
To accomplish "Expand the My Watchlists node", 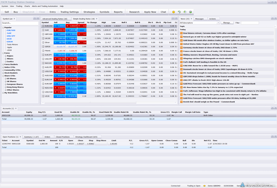I will (x=3, y=93).
